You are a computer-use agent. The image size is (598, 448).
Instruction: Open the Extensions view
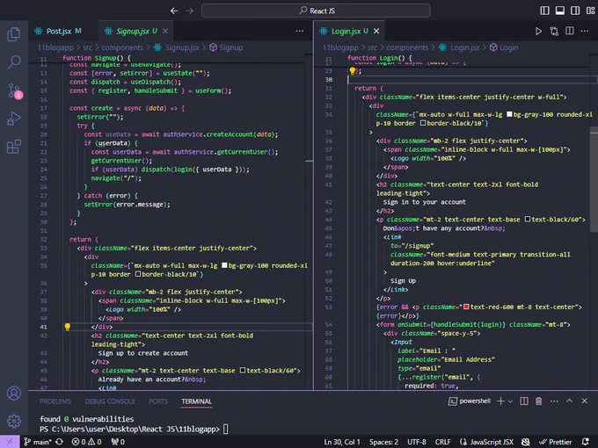(14, 147)
